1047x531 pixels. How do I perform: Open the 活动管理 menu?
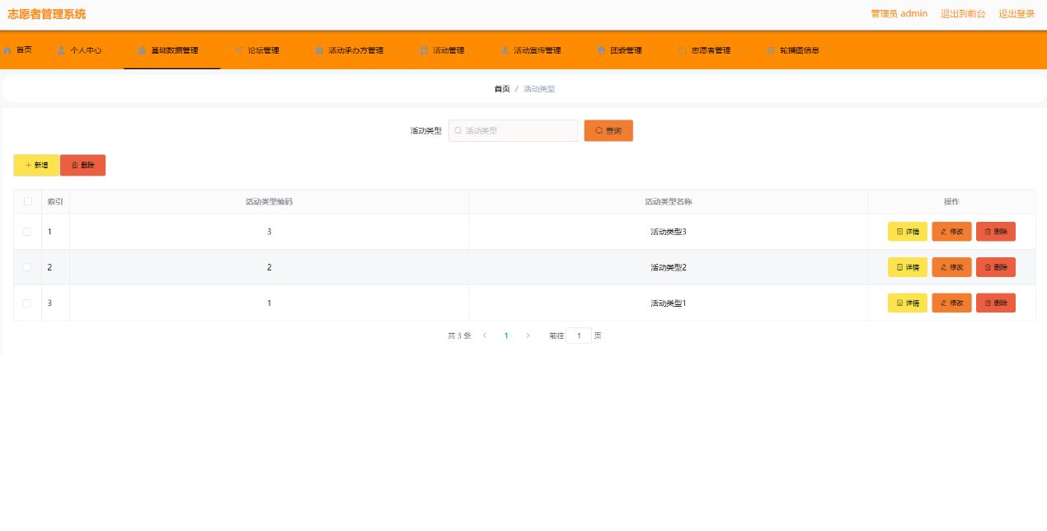[x=445, y=50]
